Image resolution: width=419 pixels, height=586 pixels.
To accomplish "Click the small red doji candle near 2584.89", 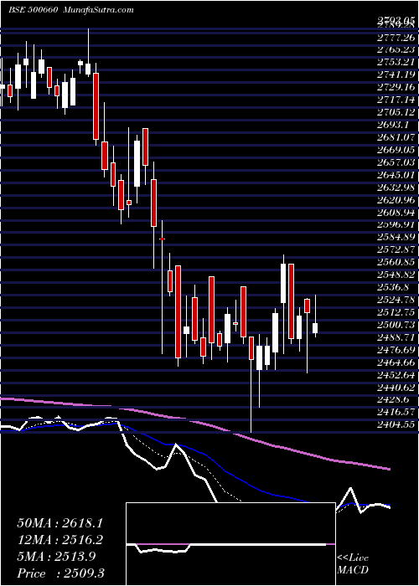I will point(162,239).
